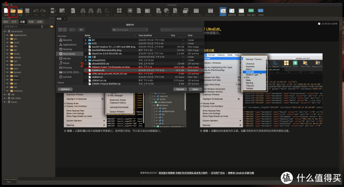Click the 访问用户论坛 link at page bottom

click(x=218, y=173)
